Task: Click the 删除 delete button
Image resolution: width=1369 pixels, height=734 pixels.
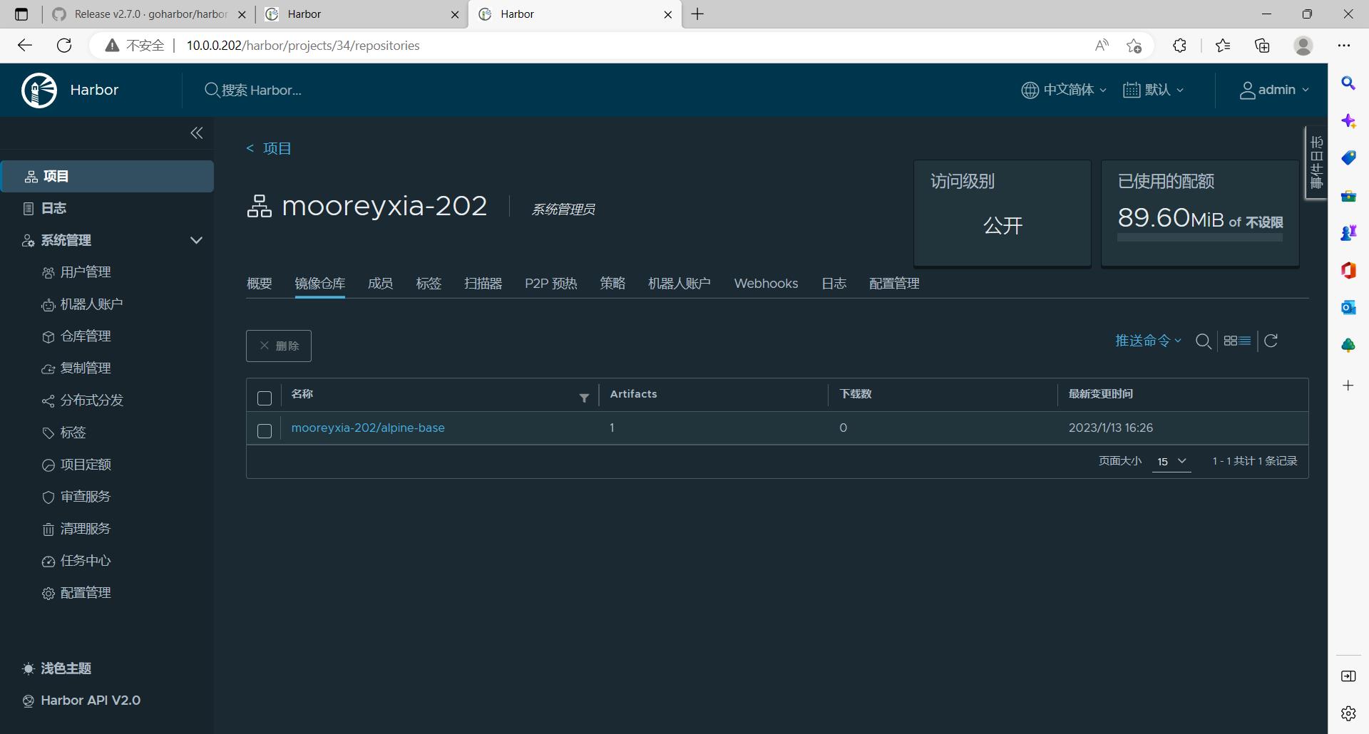Action: coord(279,346)
